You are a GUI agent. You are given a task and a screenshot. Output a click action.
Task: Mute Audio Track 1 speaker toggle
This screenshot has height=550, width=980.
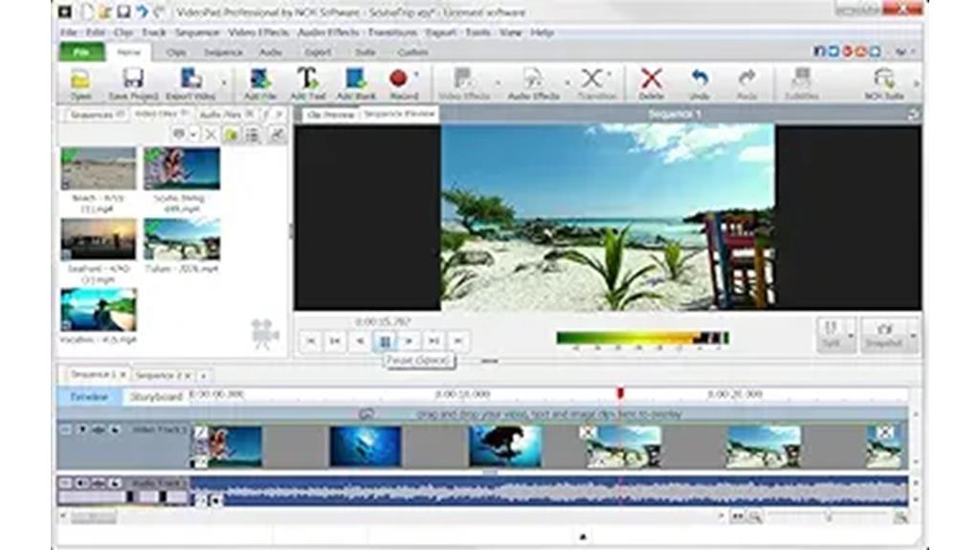(x=82, y=483)
